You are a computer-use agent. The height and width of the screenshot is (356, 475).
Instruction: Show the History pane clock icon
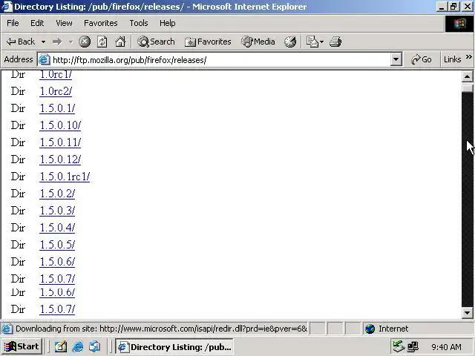tap(290, 42)
